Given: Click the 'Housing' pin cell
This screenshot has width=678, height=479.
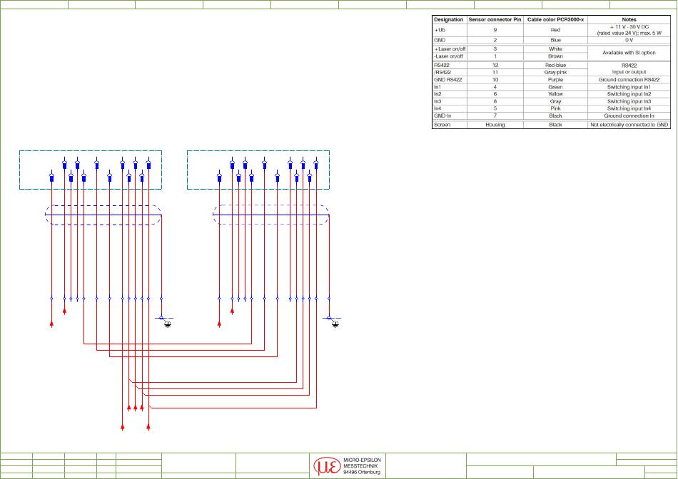Looking at the screenshot, I should click(x=495, y=125).
